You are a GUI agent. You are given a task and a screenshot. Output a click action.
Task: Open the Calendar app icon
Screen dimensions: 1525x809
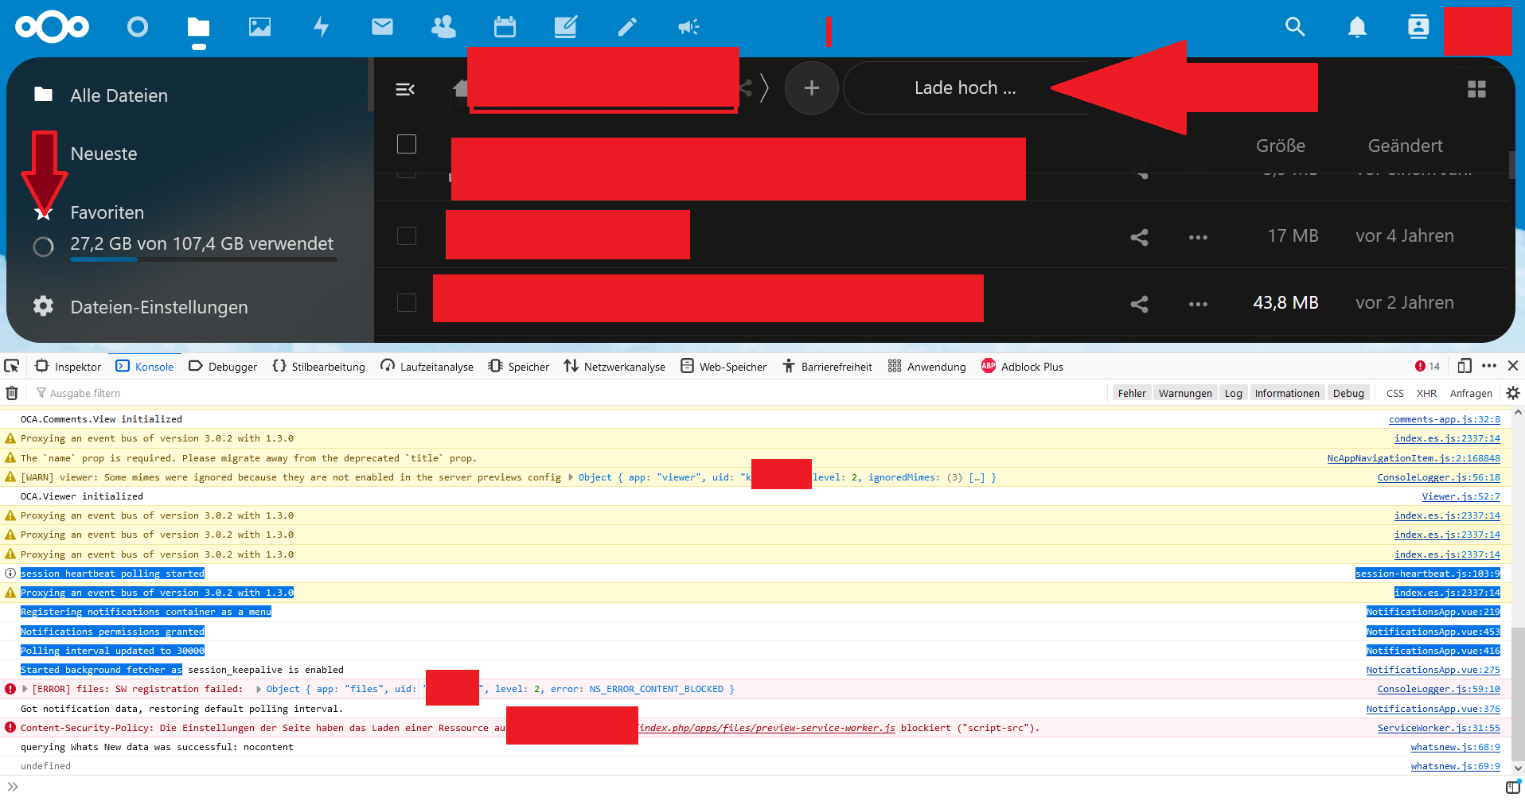[x=505, y=27]
